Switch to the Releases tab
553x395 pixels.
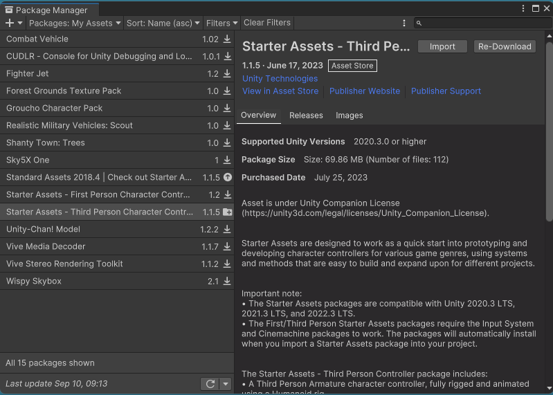[x=306, y=116]
